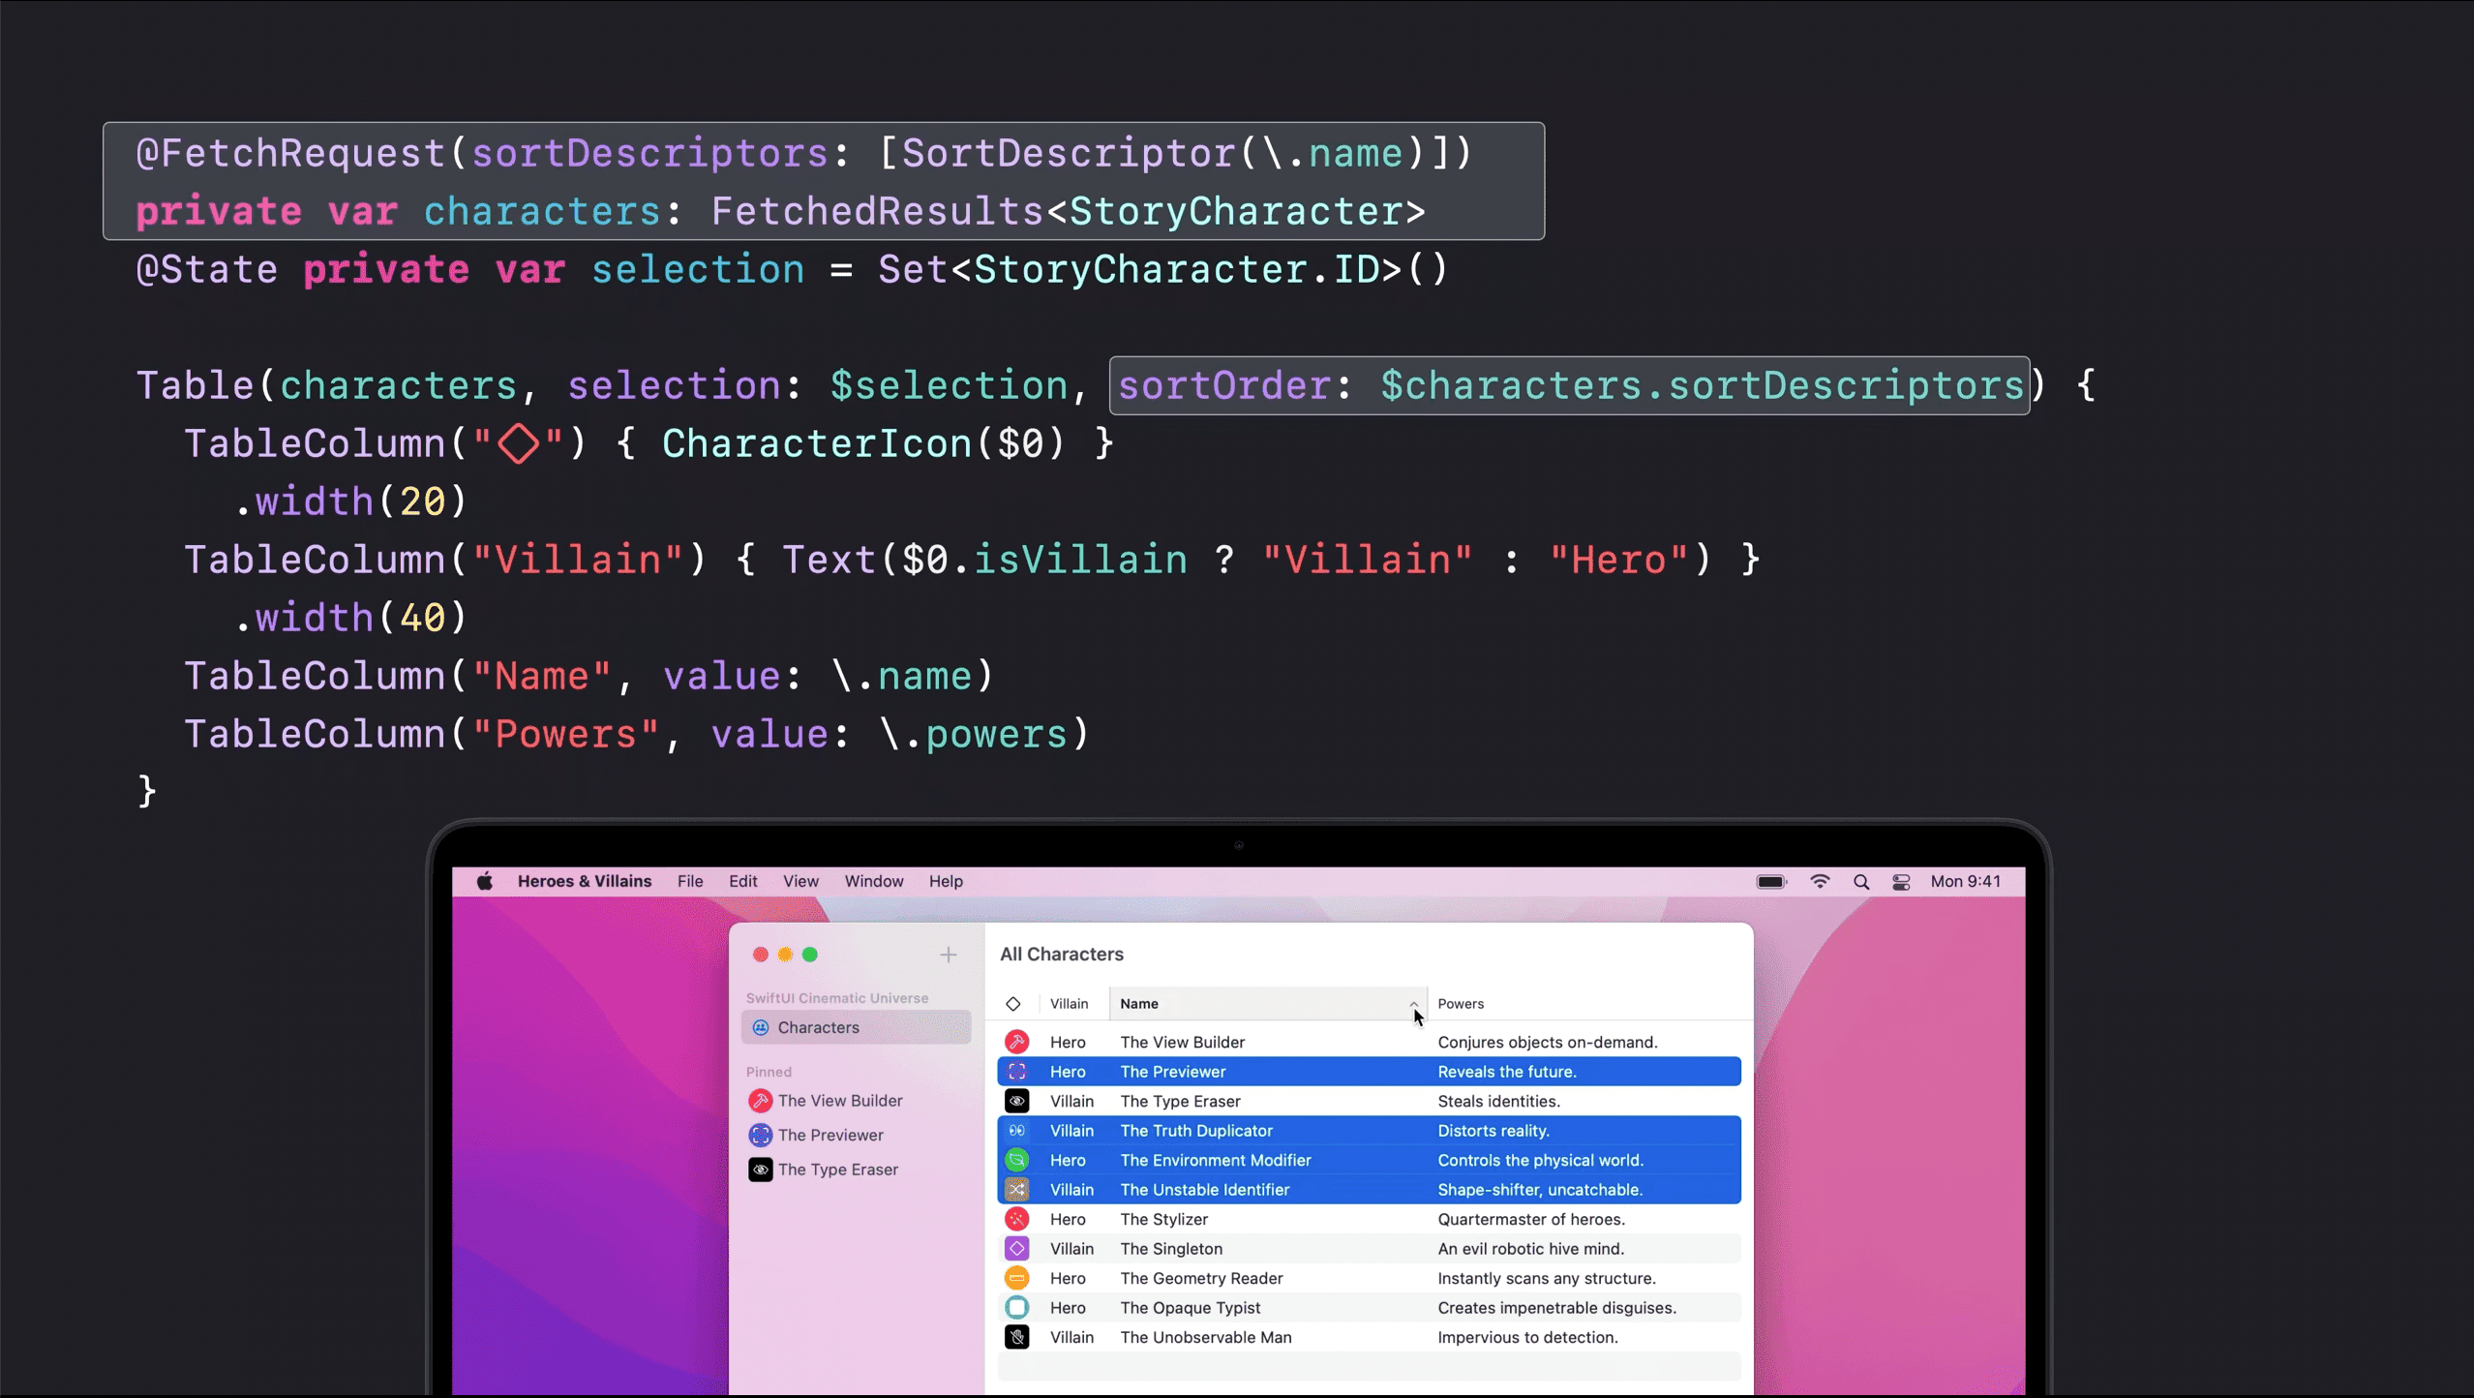The width and height of the screenshot is (2474, 1398).
Task: Select The Environment Modifier name cell
Action: click(1215, 1160)
